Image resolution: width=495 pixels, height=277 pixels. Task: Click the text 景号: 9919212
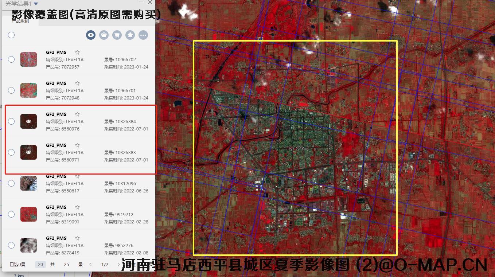[119, 215]
